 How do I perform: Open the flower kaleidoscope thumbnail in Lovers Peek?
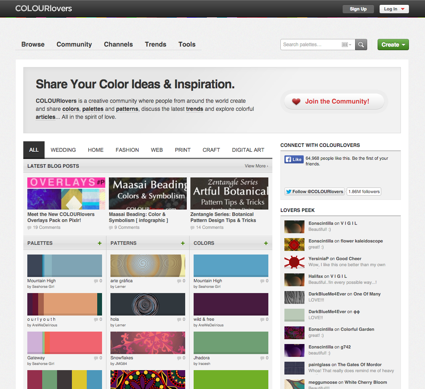click(x=294, y=244)
